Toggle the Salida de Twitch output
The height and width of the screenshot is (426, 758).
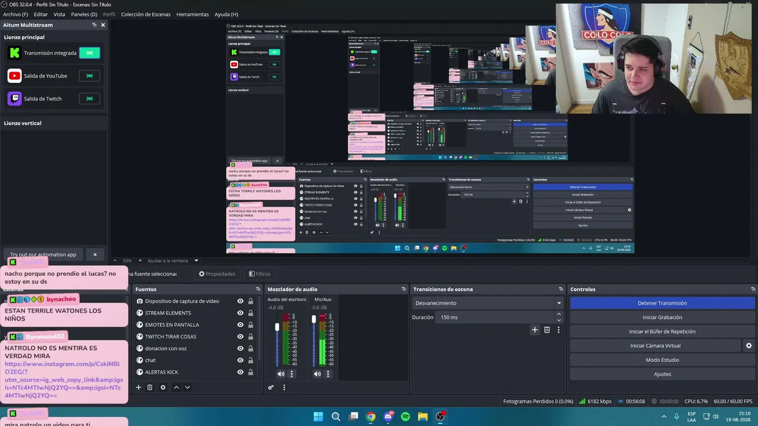[89, 99]
